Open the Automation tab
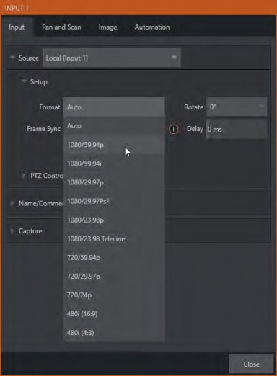The width and height of the screenshot is (277, 376). point(152,27)
